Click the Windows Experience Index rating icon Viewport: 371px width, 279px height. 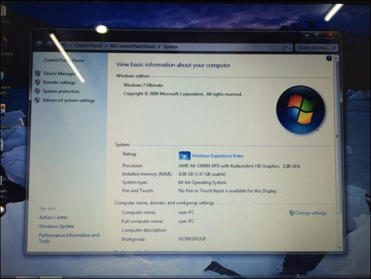(184, 156)
